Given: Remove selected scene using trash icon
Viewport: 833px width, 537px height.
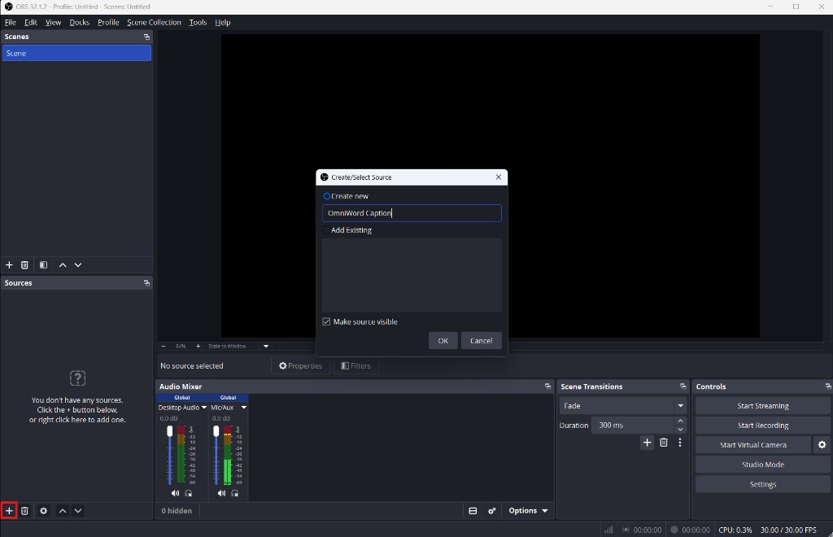Looking at the screenshot, I should tap(24, 265).
